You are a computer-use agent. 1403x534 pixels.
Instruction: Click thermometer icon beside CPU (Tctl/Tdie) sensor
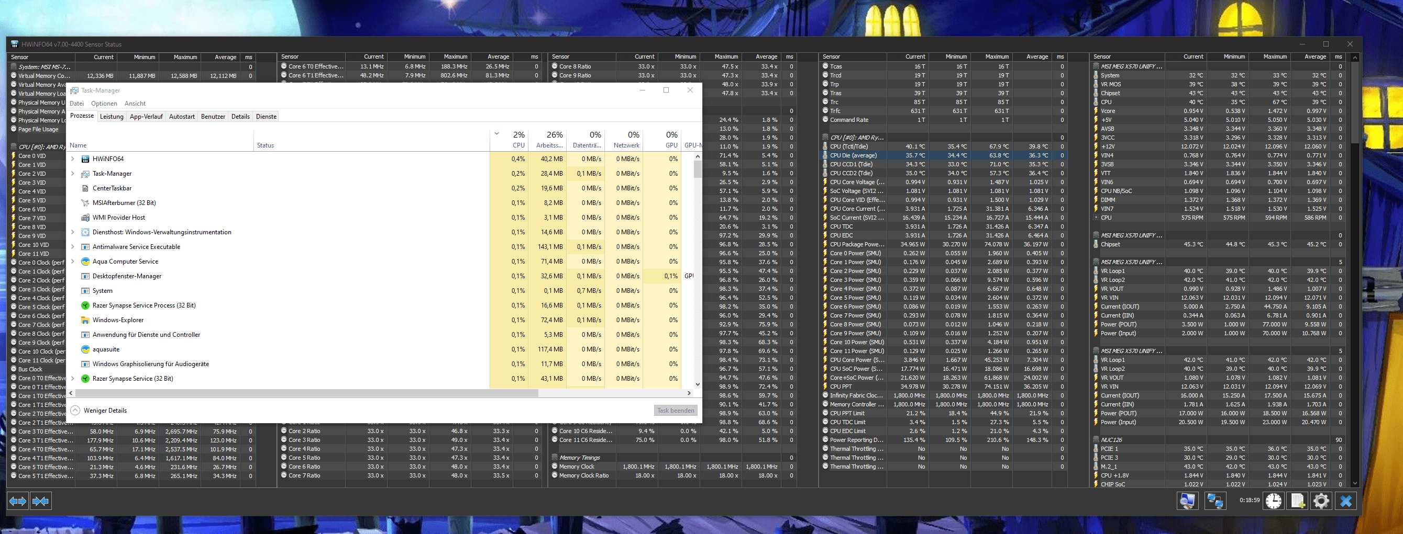[x=825, y=146]
